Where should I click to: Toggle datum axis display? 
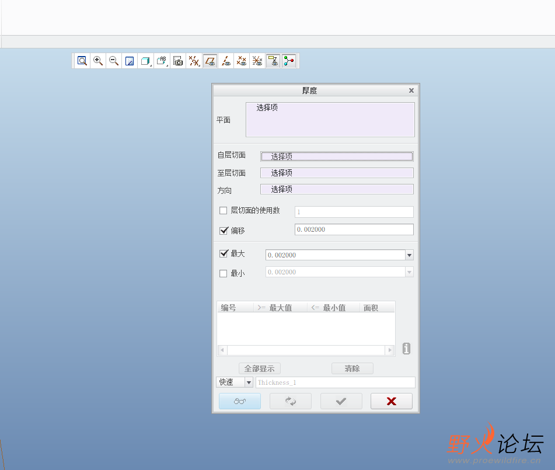tap(226, 61)
